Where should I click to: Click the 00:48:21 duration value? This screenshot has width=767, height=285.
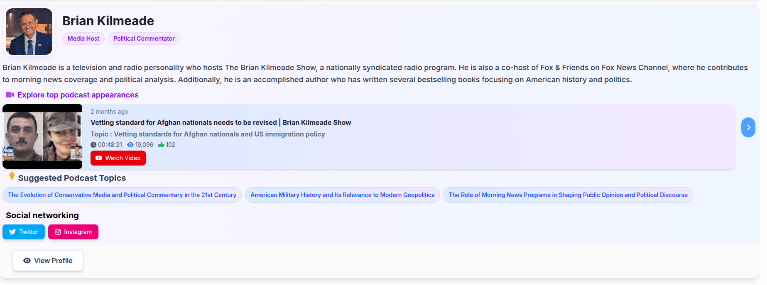[x=110, y=145]
